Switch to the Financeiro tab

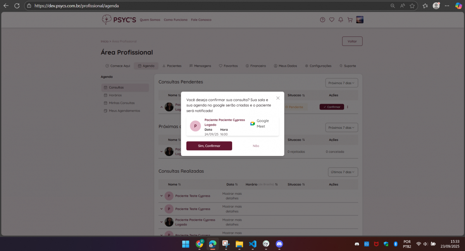click(256, 66)
